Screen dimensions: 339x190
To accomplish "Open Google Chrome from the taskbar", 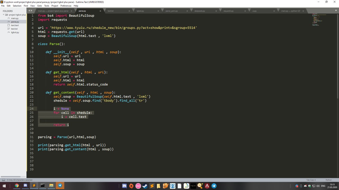I will pos(17,186).
